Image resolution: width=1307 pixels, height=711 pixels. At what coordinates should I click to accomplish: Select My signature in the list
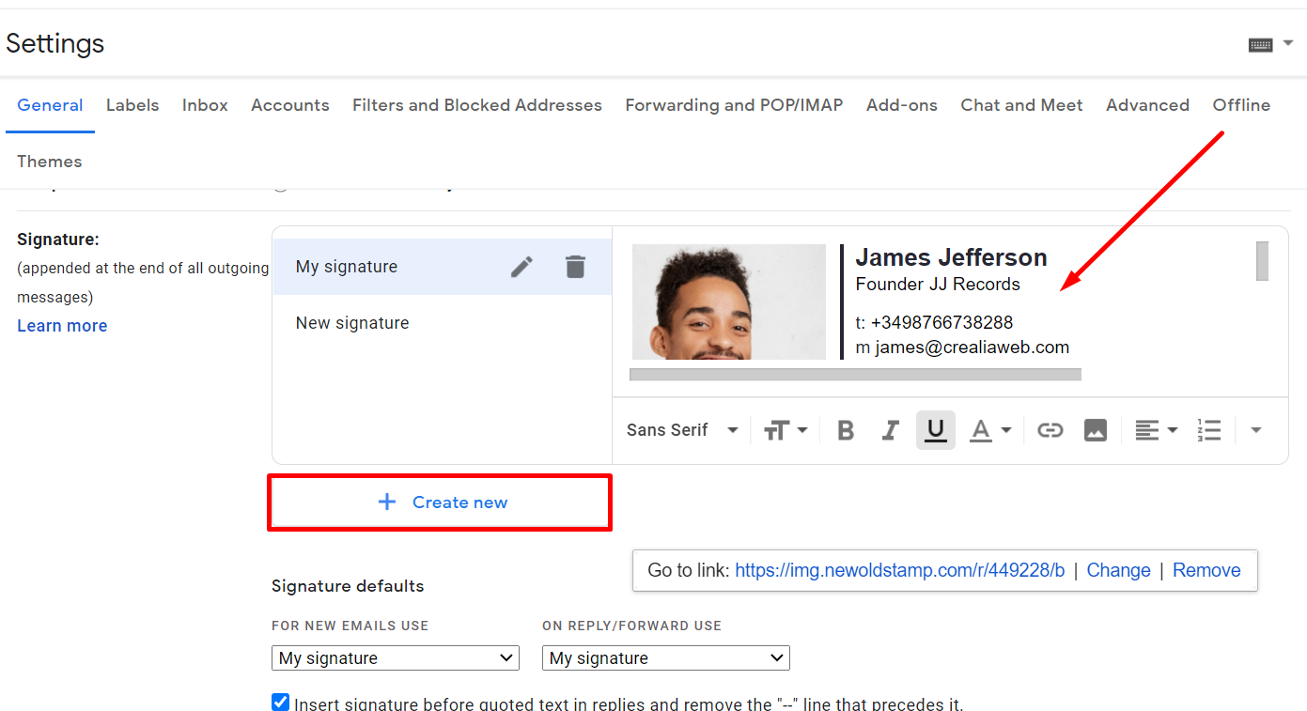pyautogui.click(x=442, y=267)
